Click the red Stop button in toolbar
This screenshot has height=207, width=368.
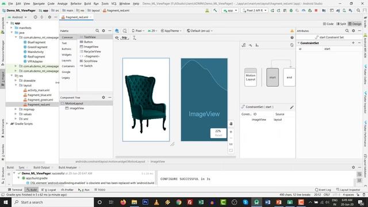pos(316,10)
